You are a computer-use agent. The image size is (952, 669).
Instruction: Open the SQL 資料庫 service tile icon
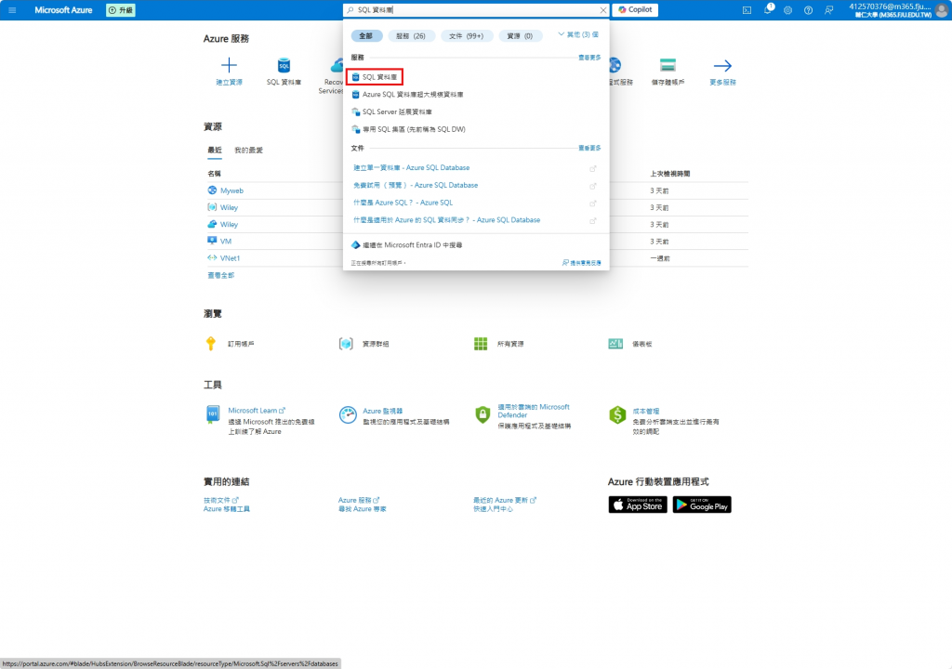pyautogui.click(x=284, y=65)
